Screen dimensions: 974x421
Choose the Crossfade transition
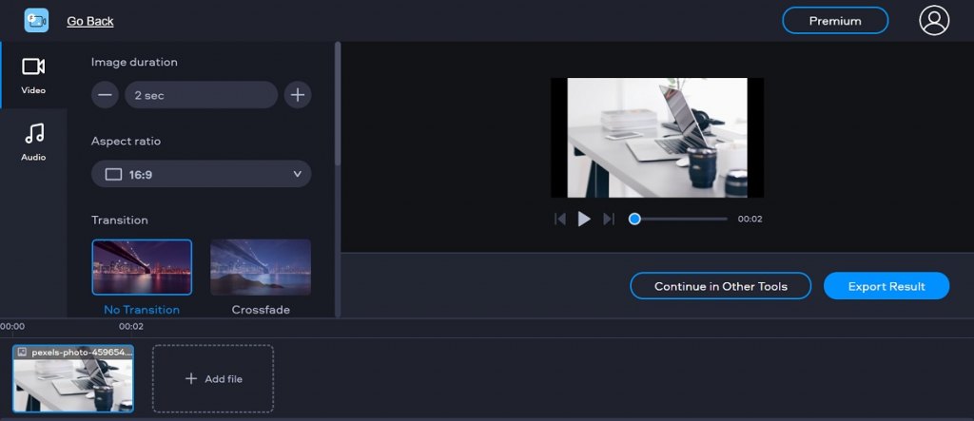261,267
